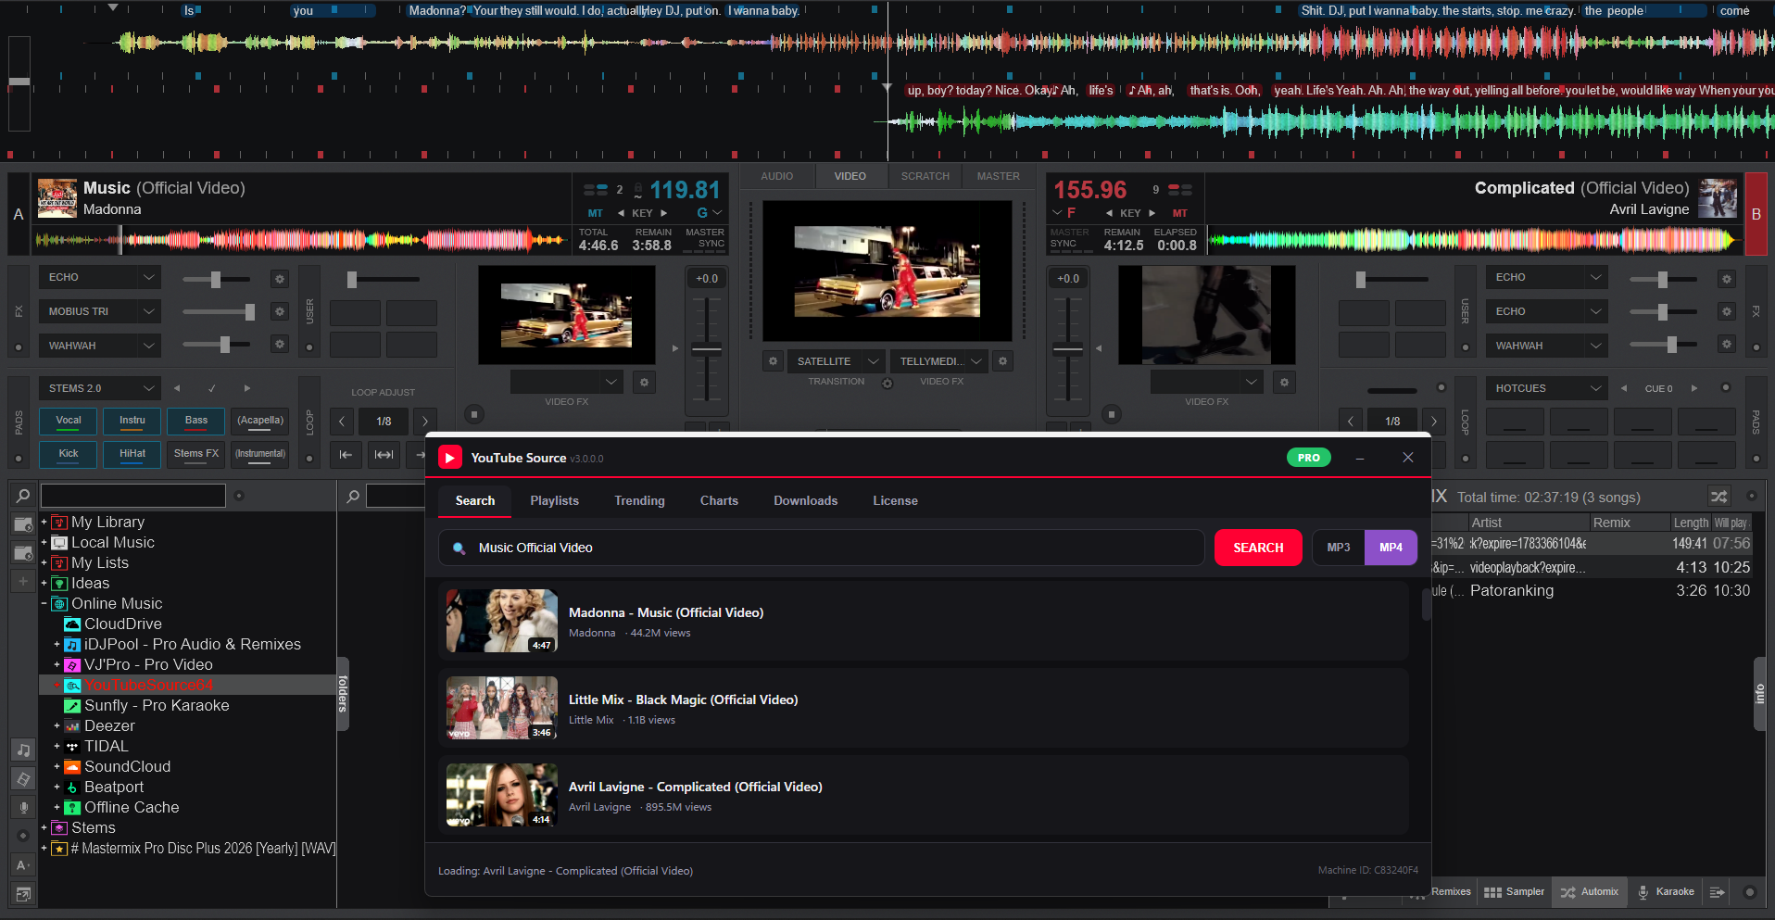
Task: Switch to the Playlists tab in YouTube Source
Action: (554, 500)
